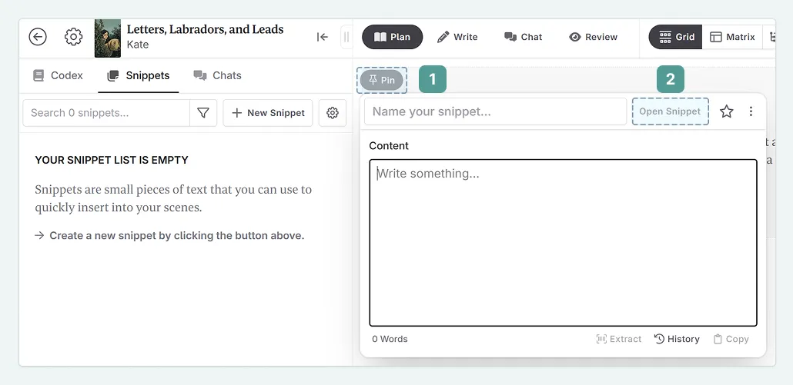This screenshot has height=385, width=793.
Task: Switch to the Codex tab
Action: pyautogui.click(x=58, y=75)
